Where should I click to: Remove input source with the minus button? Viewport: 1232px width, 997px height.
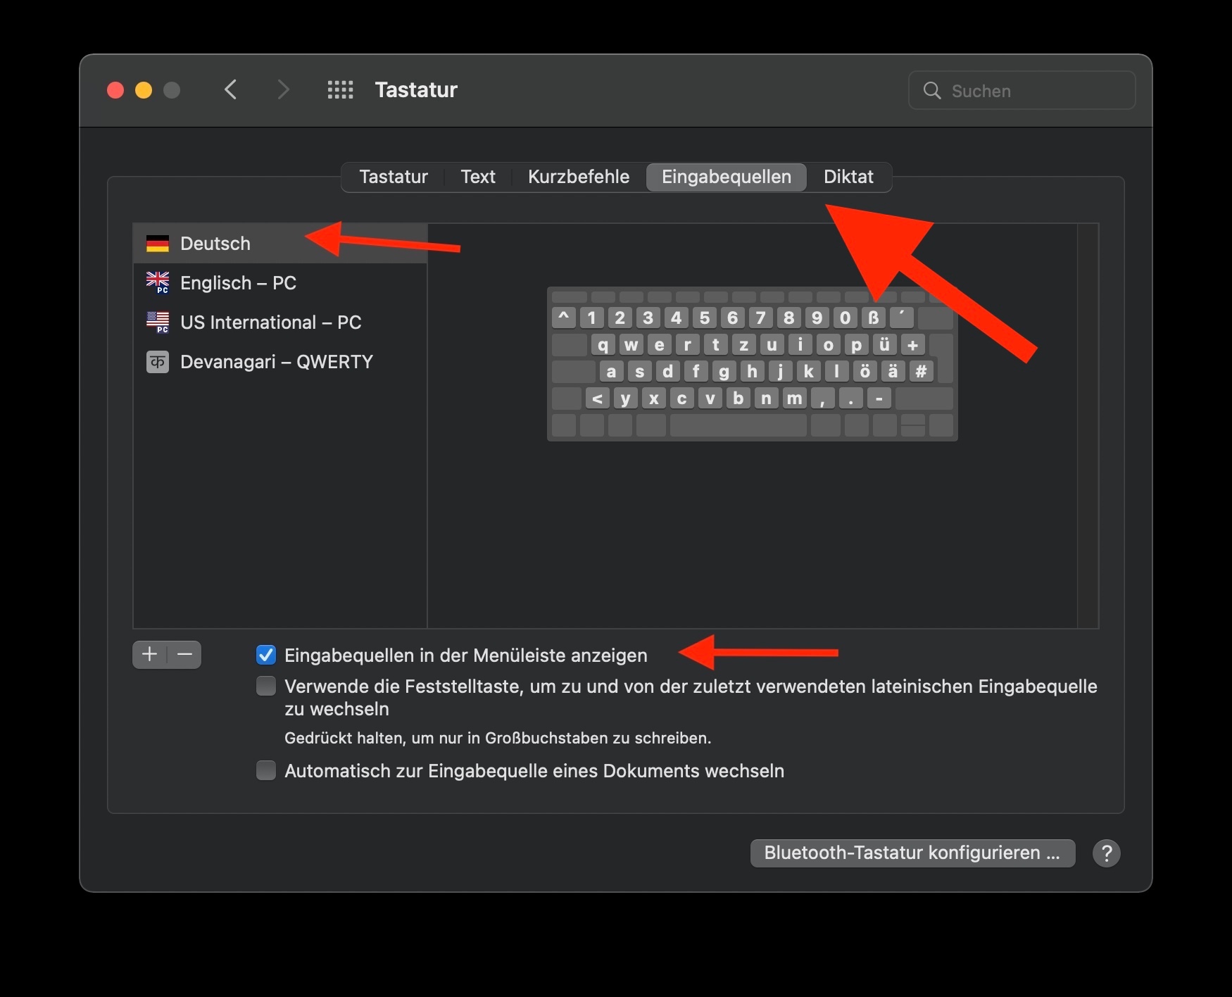click(185, 655)
